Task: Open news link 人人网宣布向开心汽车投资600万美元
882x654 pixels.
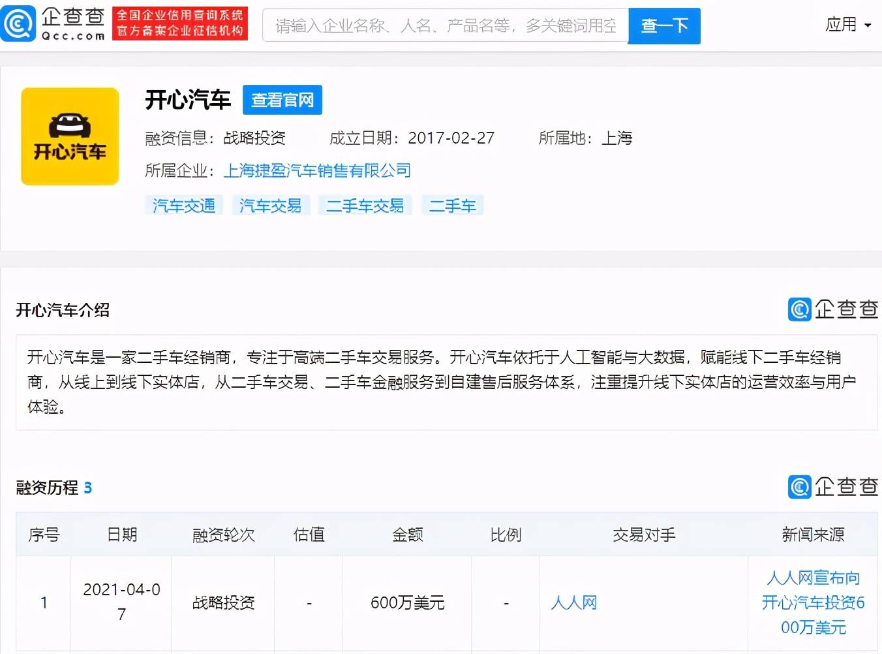Action: [813, 602]
